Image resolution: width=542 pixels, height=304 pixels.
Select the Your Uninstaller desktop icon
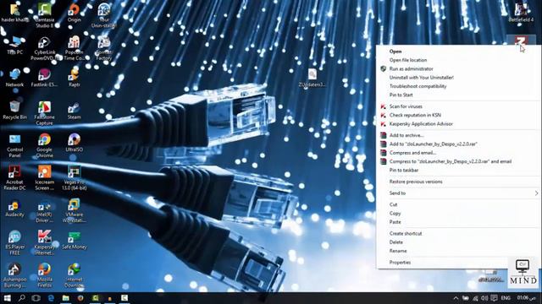[103, 15]
